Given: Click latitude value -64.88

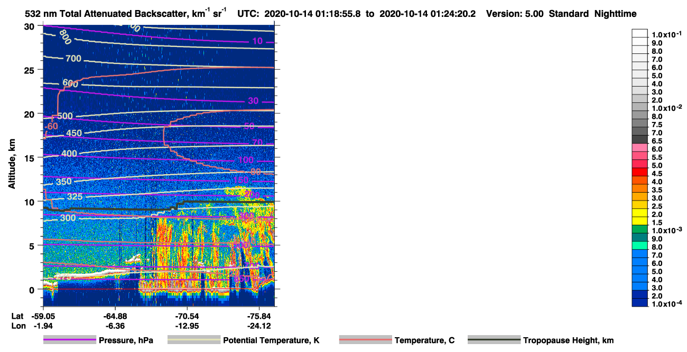Looking at the screenshot, I should pyautogui.click(x=115, y=316).
